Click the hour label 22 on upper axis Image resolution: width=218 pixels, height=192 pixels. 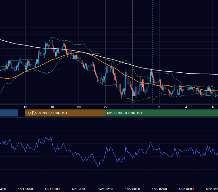(x=106, y=107)
